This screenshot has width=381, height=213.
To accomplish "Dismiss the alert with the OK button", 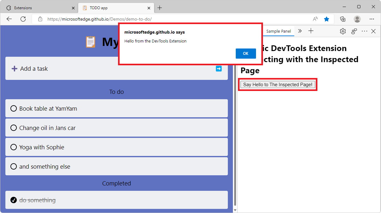I will (246, 53).
